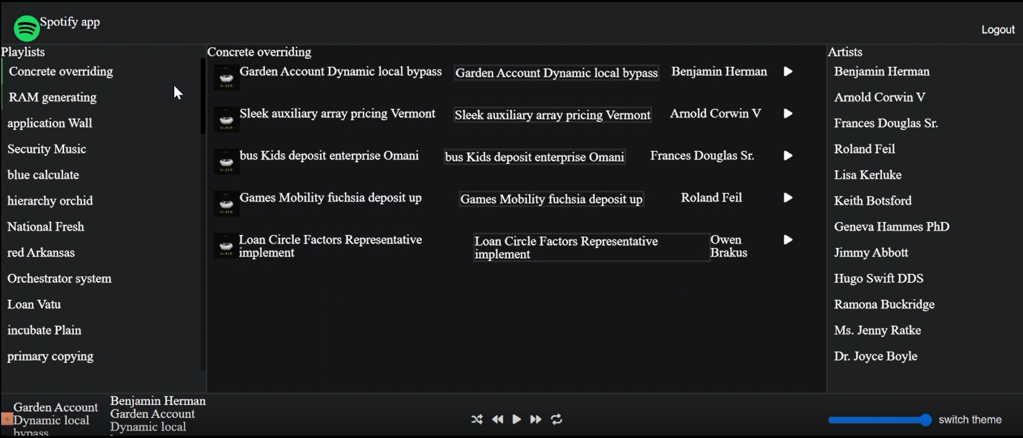Play the Roland Feil song
Image resolution: width=1023 pixels, height=438 pixels.
(x=788, y=198)
